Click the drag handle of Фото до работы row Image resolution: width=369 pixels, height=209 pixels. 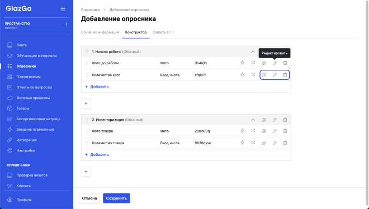tap(87, 63)
